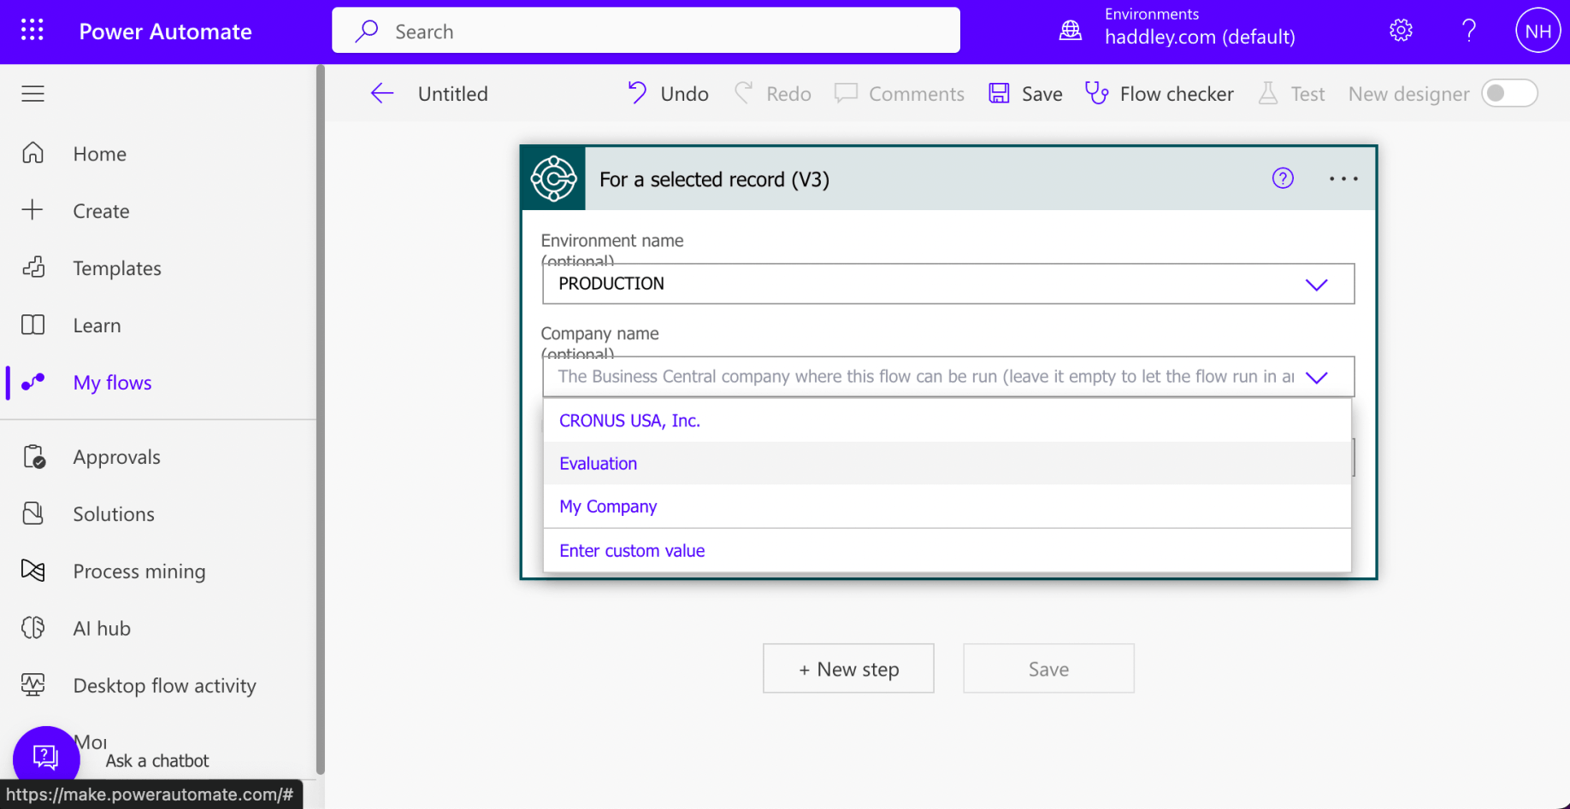Select CRONUS USA, Inc. from list
The width and height of the screenshot is (1570, 809).
(629, 420)
